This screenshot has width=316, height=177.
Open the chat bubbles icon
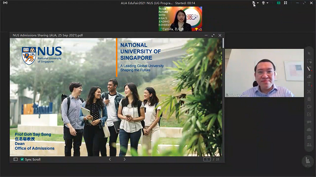click(x=309, y=122)
